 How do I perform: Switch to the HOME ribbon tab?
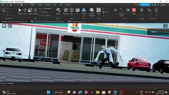coord(32,5)
